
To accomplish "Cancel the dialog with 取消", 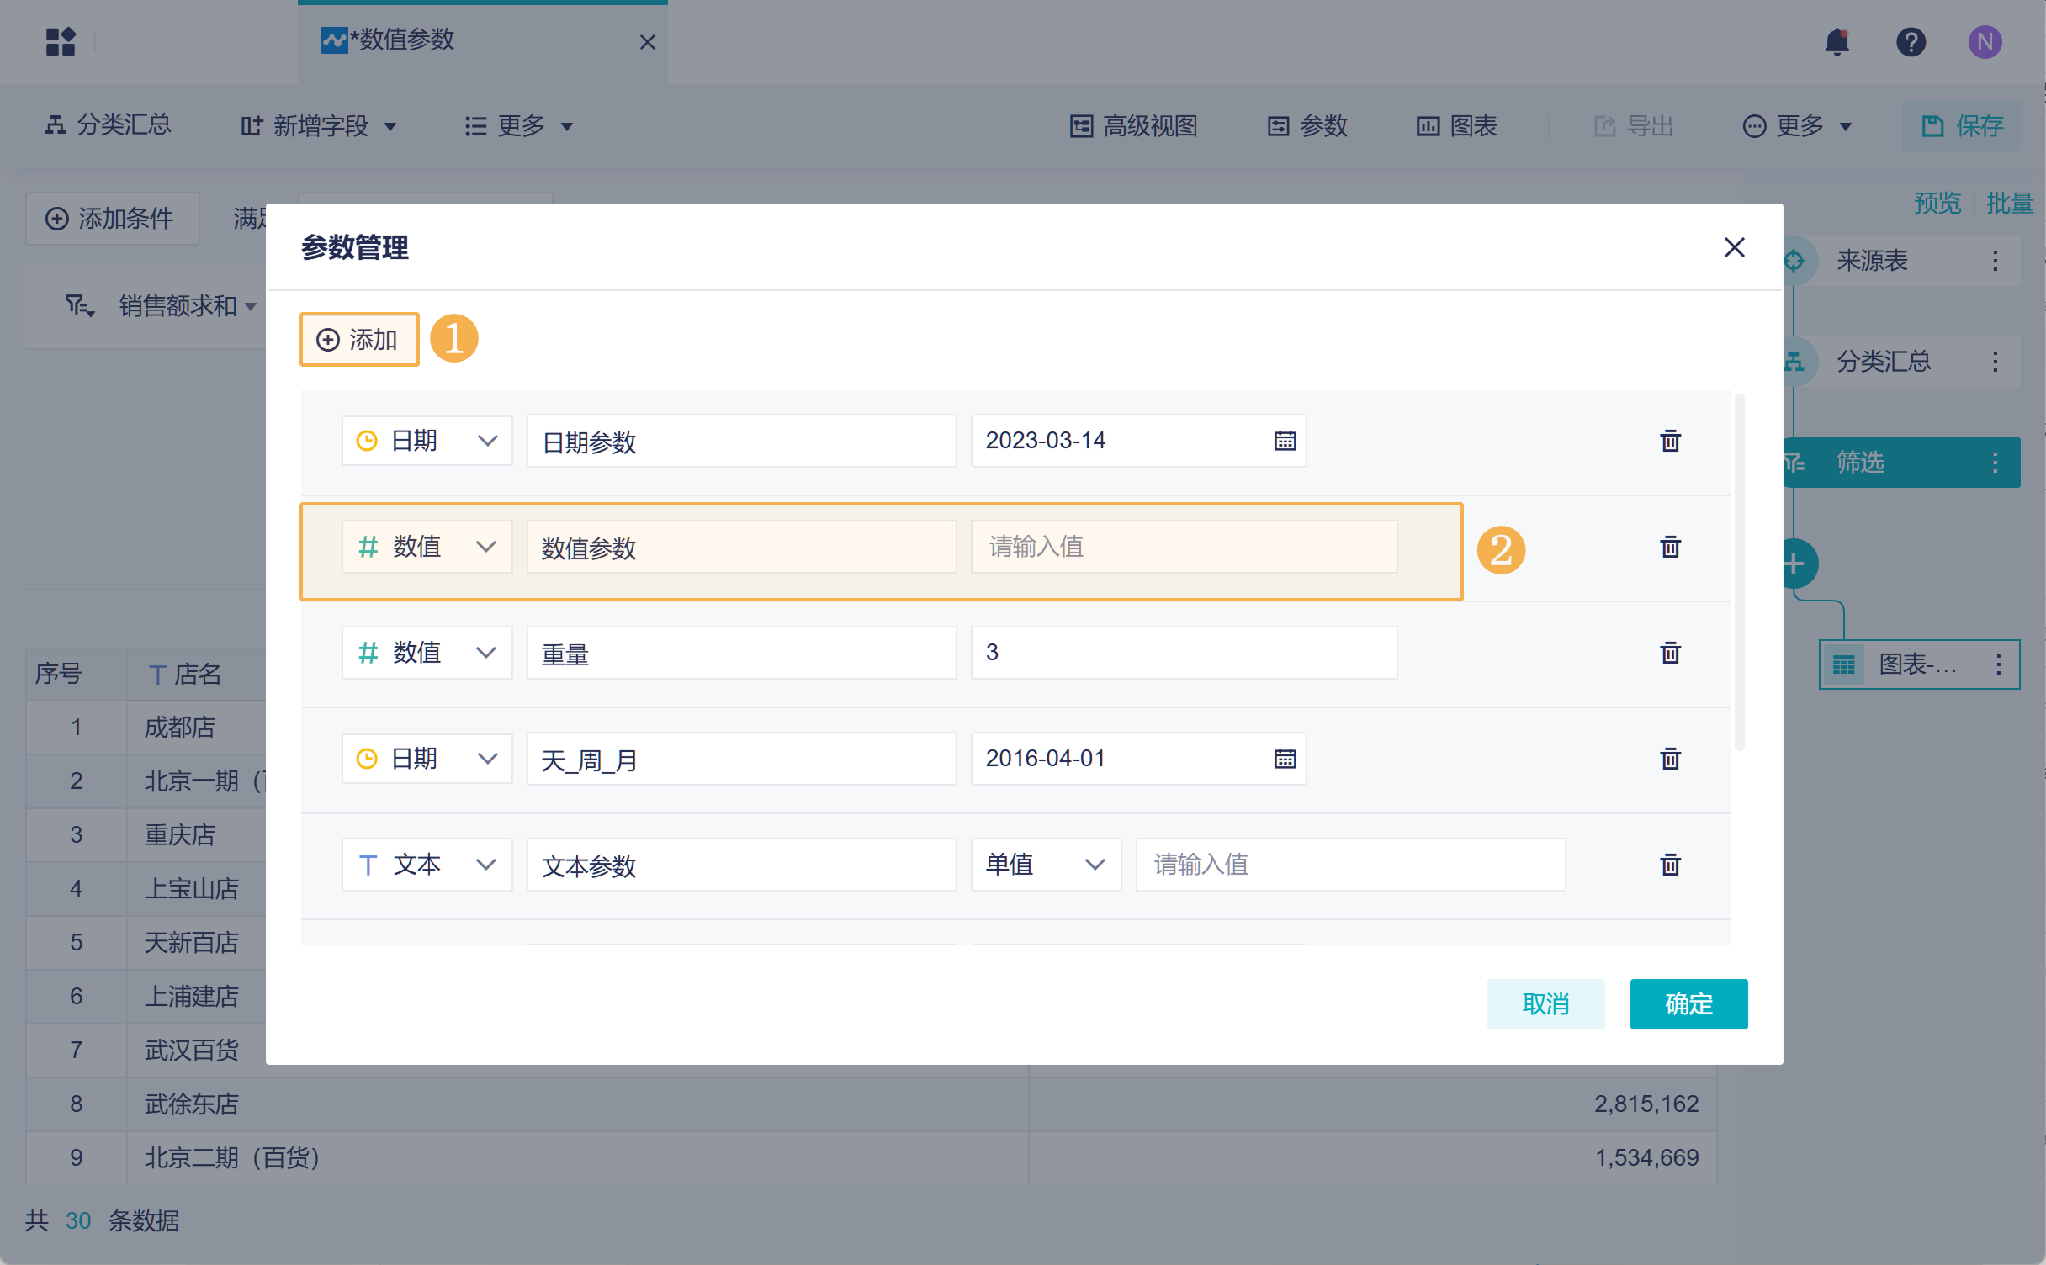I will tap(1545, 1003).
